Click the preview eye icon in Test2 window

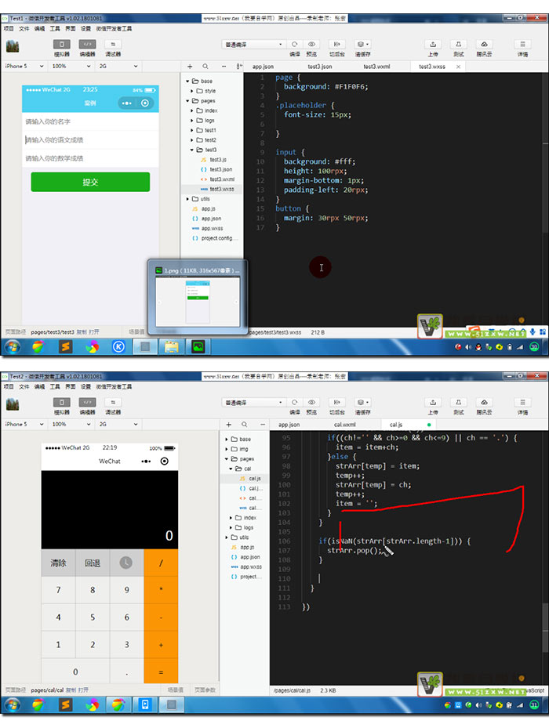(312, 402)
